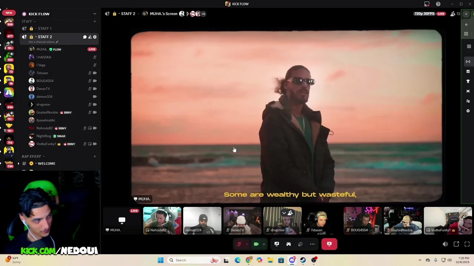Collapse the RAP EVENT category
The width and height of the screenshot is (474, 266).
(33, 156)
